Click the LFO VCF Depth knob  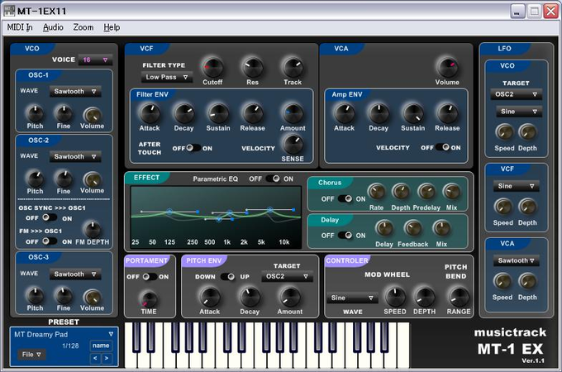(527, 207)
